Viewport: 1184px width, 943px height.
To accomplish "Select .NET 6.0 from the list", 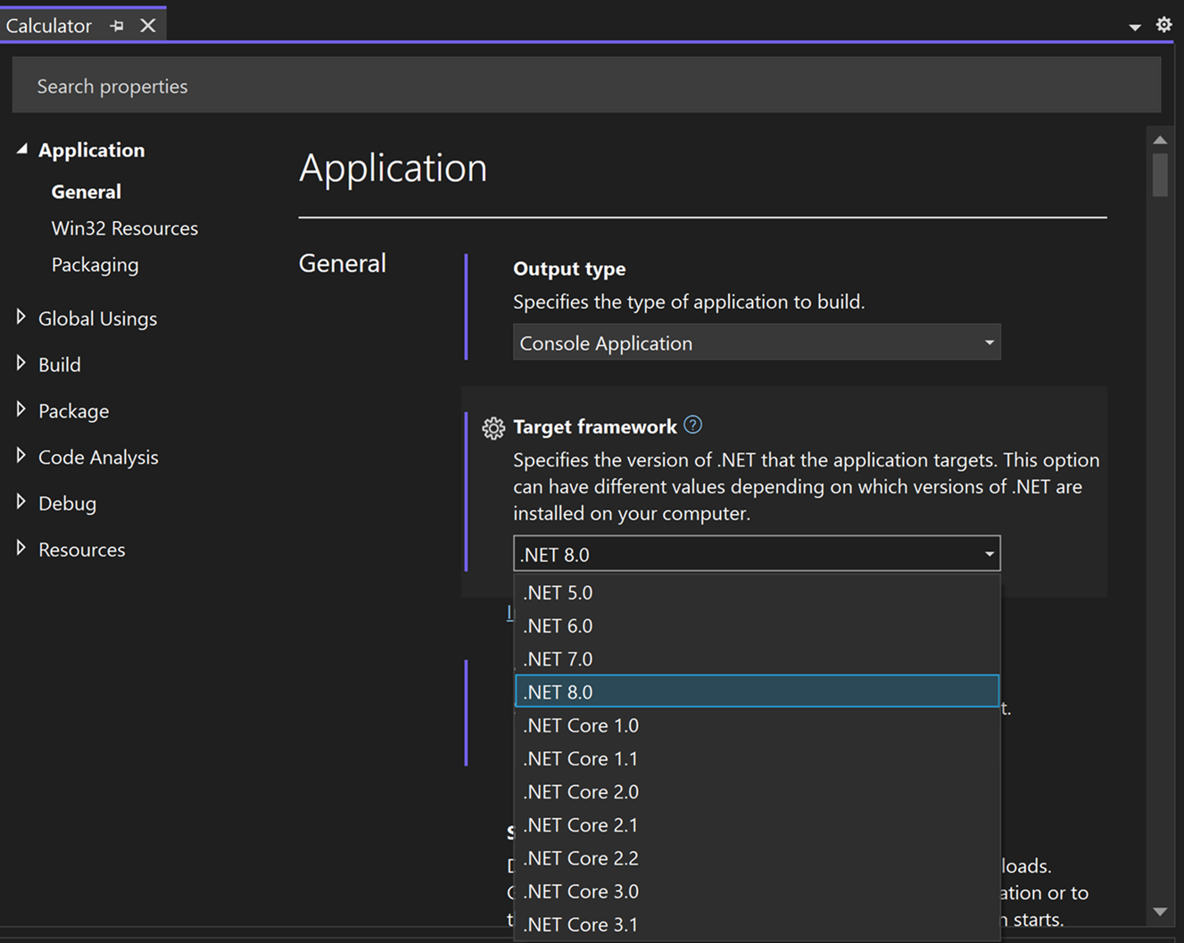I will (x=559, y=626).
